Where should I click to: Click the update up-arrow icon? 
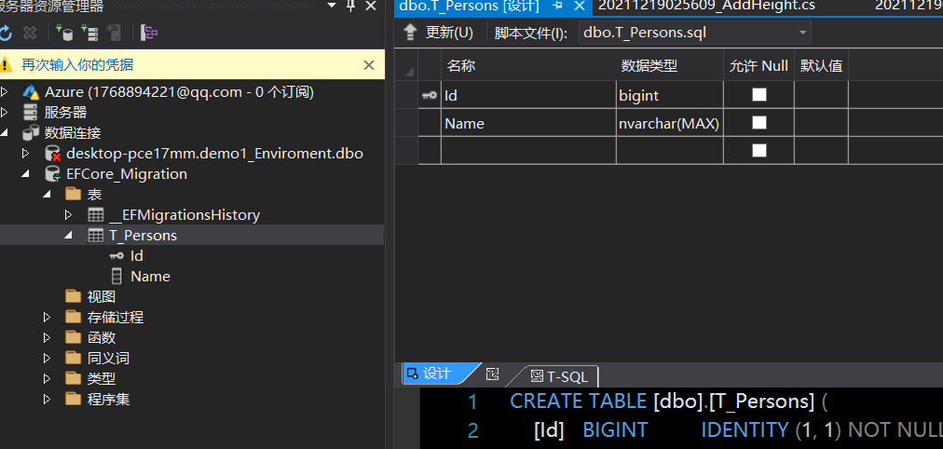pos(410,33)
